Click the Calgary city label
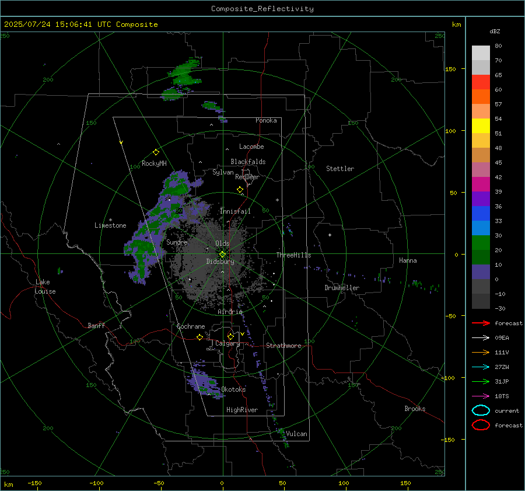This screenshot has height=491, width=525. point(228,343)
